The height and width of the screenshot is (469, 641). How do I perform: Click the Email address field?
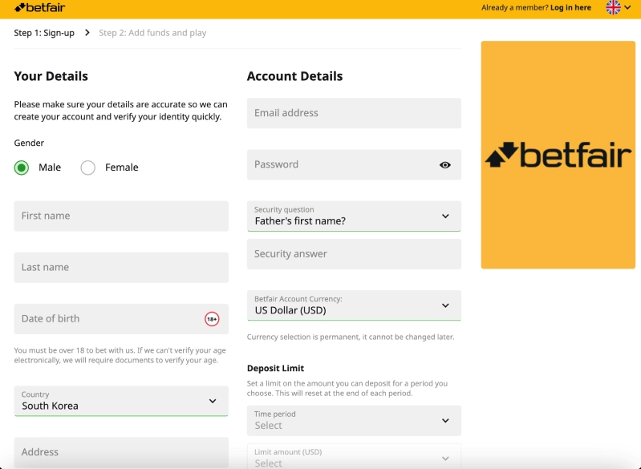(354, 113)
